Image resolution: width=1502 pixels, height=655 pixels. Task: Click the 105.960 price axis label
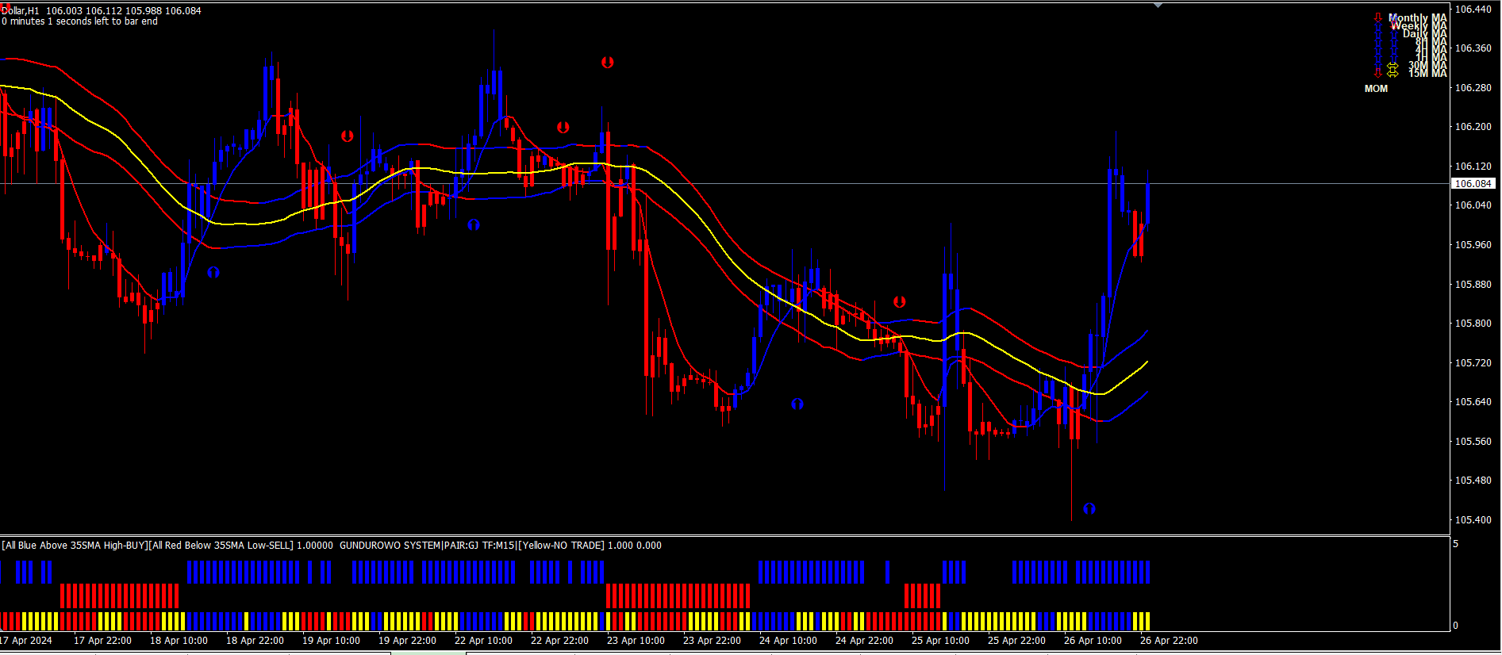click(1473, 245)
